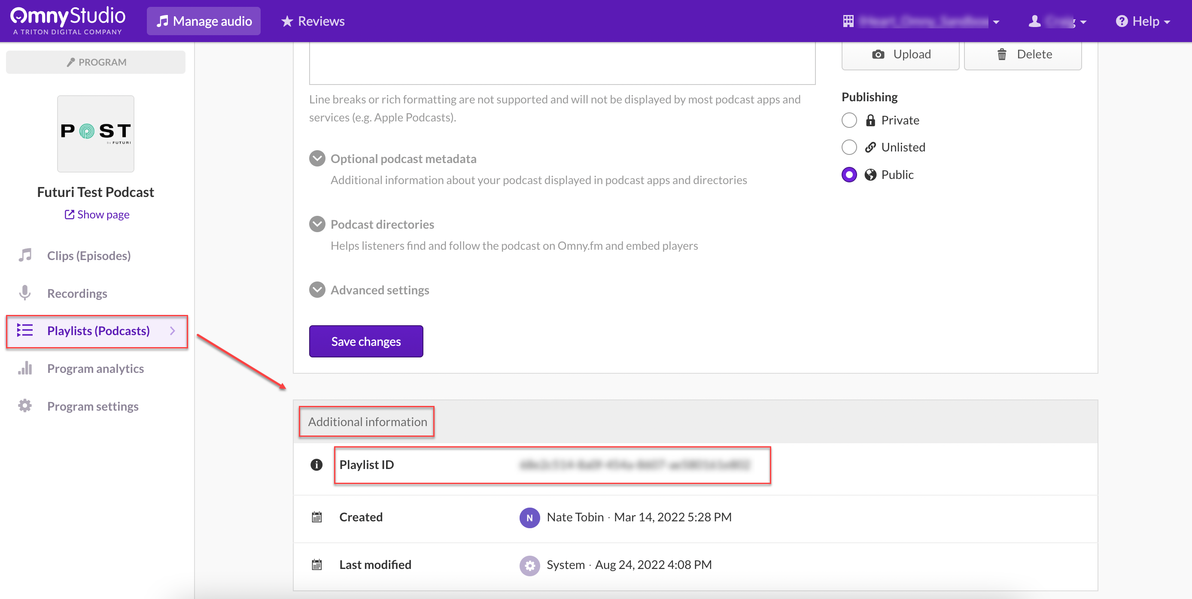The height and width of the screenshot is (599, 1192).
Task: Expand the Advanced settings section
Action: 317,290
